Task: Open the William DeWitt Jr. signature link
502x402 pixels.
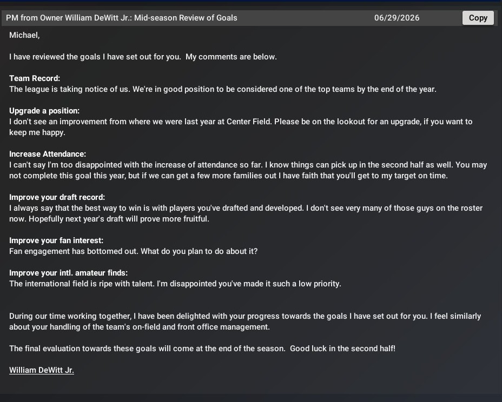Action: click(x=42, y=370)
